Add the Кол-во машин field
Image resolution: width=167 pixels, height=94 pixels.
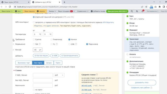tap(41, 56)
